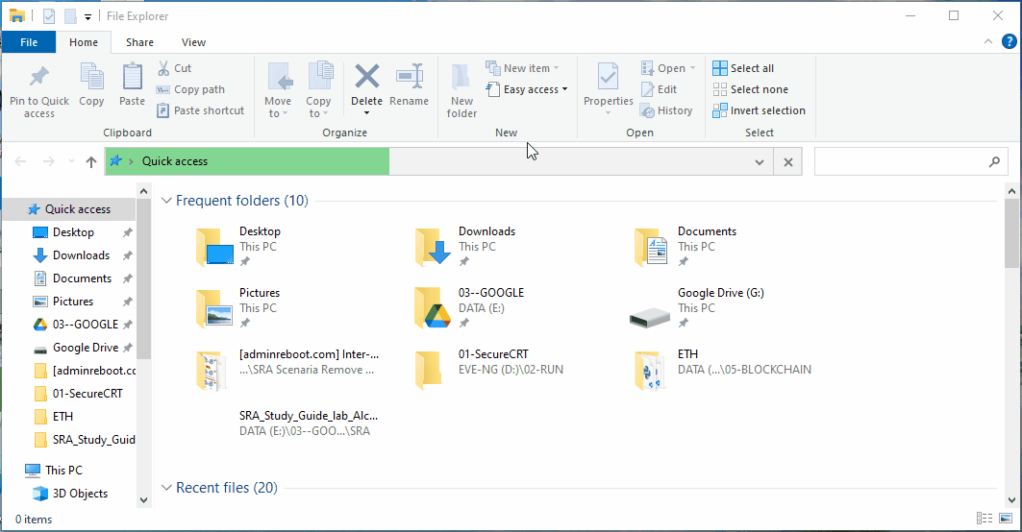Click the Paste clipboard icon
1022x532 pixels.
click(133, 76)
